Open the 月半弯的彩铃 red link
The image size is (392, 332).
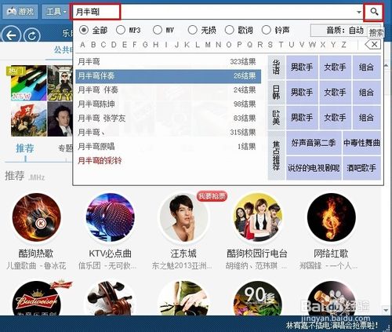pyautogui.click(x=100, y=161)
